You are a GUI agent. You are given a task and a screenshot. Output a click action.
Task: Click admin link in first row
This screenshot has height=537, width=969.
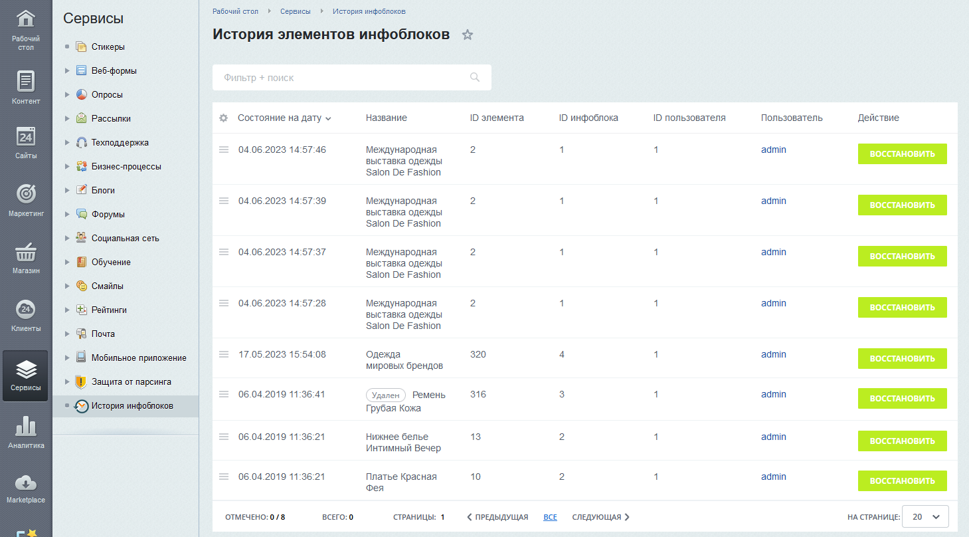(x=774, y=150)
